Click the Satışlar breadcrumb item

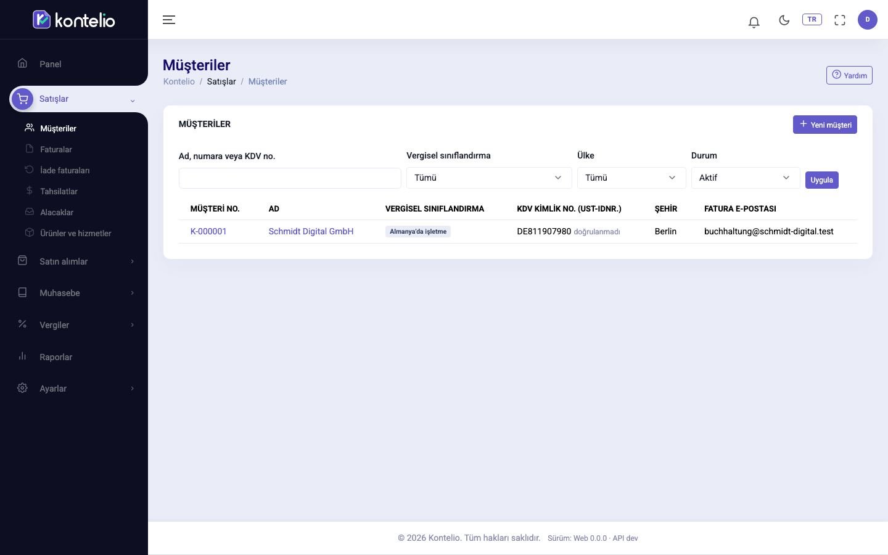(x=221, y=81)
